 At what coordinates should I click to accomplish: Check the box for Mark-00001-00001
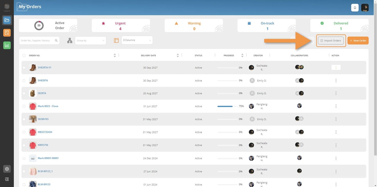(24, 158)
